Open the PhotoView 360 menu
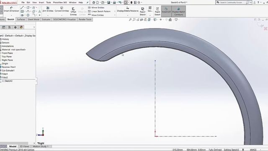This screenshot has width=268, height=151. 60,3
